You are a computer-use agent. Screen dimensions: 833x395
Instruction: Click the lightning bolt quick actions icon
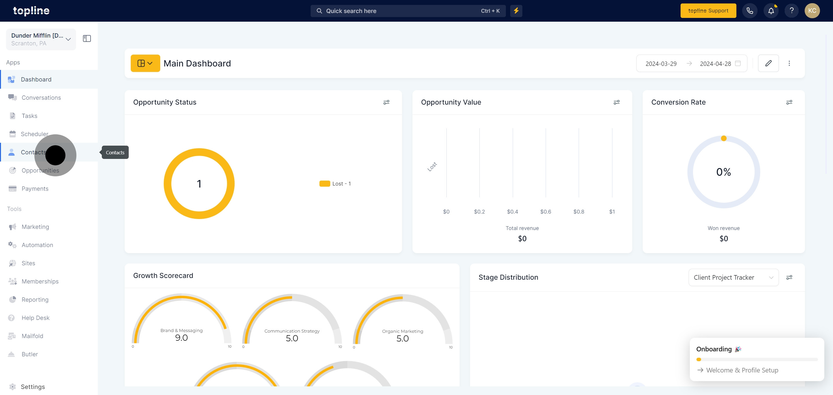point(516,11)
